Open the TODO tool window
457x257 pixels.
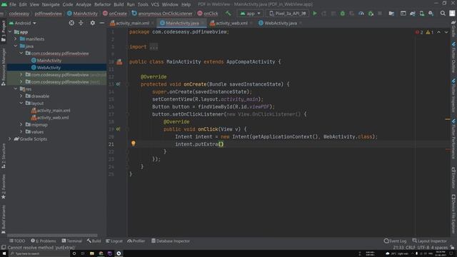[17, 241]
